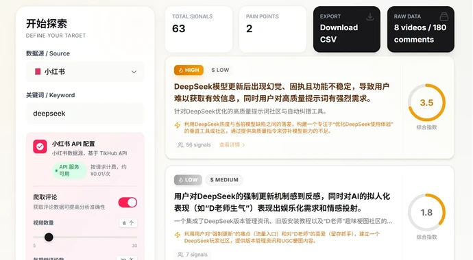Open the 小红书 source dropdown
This screenshot has width=473, height=260.
(85, 72)
